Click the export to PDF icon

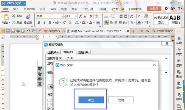pyautogui.click(x=13, y=31)
